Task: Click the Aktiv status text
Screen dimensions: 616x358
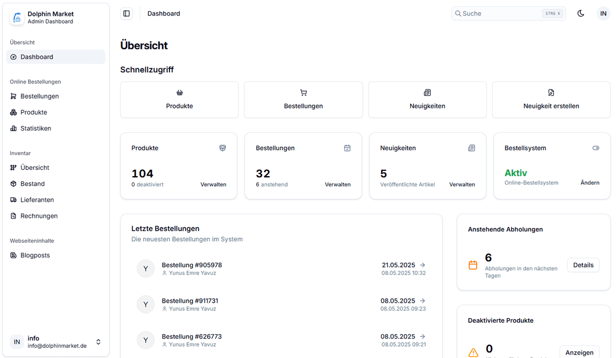Action: tap(516, 173)
